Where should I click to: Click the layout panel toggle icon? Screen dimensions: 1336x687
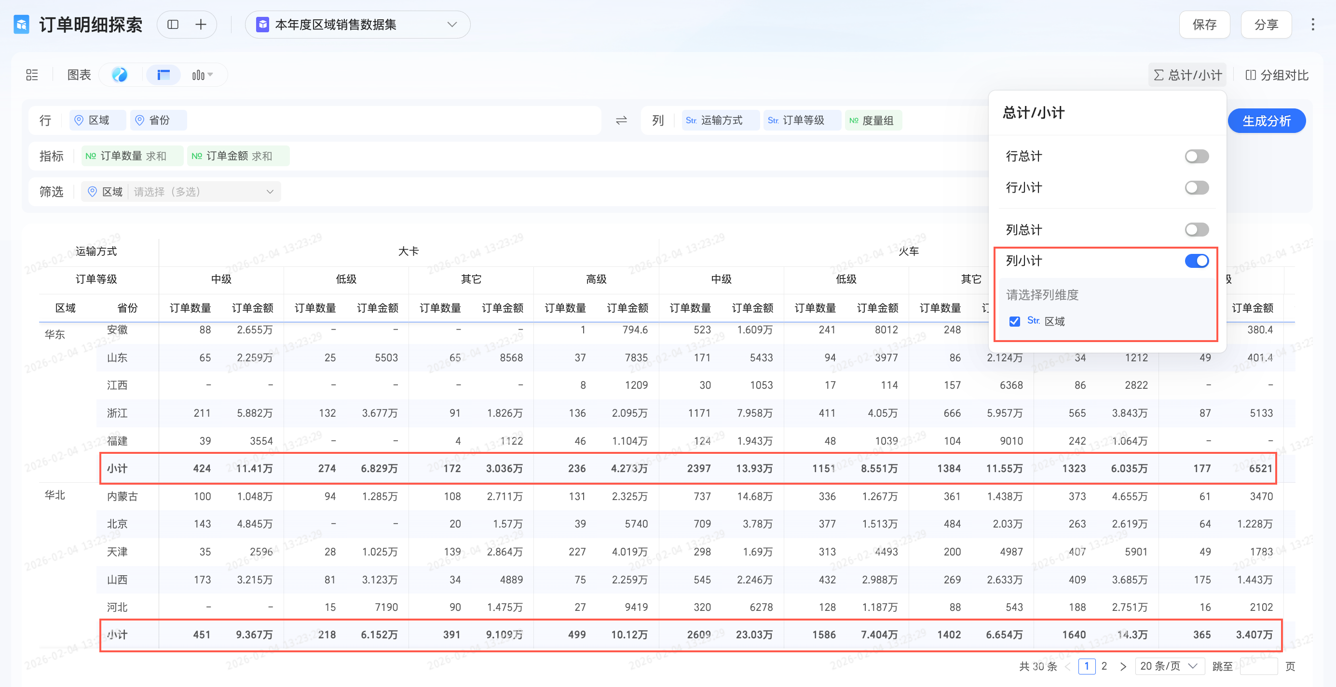click(x=173, y=25)
